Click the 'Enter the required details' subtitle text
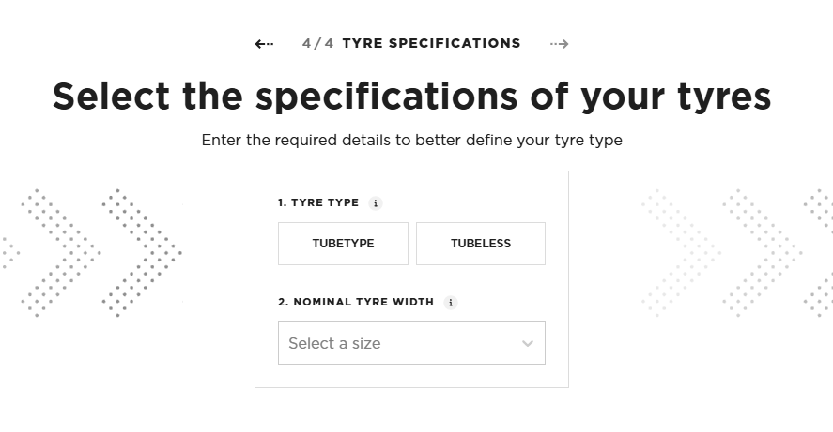The width and height of the screenshot is (833, 432). click(x=411, y=141)
